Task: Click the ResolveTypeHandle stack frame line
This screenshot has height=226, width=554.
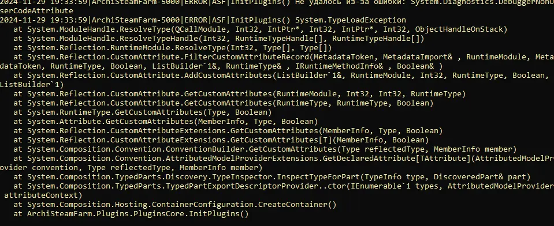Action: [219, 39]
